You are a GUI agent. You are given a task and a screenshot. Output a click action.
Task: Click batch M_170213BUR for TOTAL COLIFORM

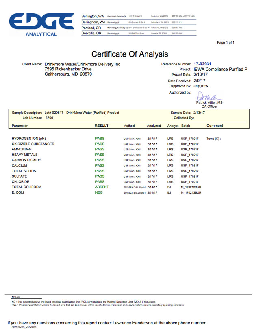(191, 187)
